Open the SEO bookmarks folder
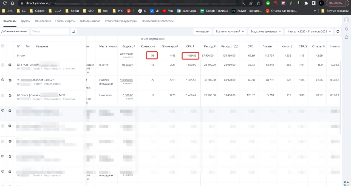The image size is (351, 186). [x=89, y=11]
